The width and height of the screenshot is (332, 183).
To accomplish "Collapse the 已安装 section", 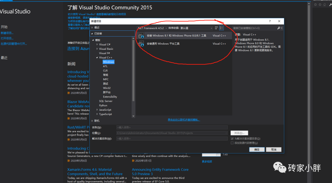I will 92,34.
